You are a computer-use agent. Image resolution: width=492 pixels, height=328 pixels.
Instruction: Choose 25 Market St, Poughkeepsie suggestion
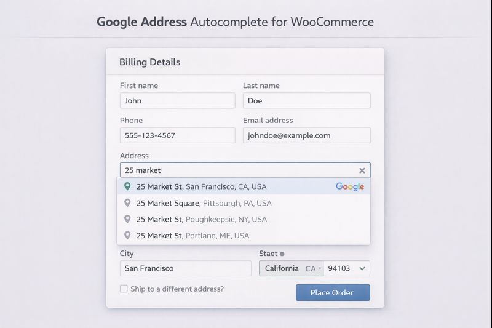(x=244, y=219)
